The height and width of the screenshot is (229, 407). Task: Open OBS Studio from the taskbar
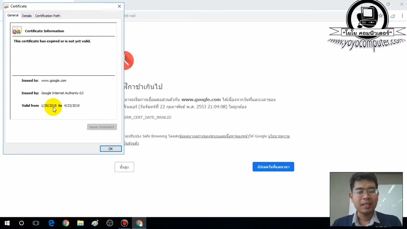109,223
